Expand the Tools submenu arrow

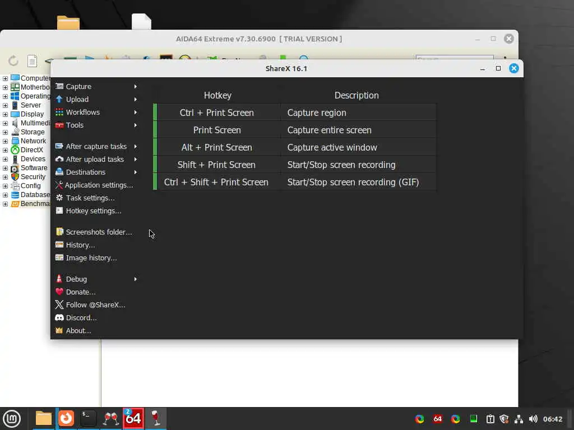136,125
